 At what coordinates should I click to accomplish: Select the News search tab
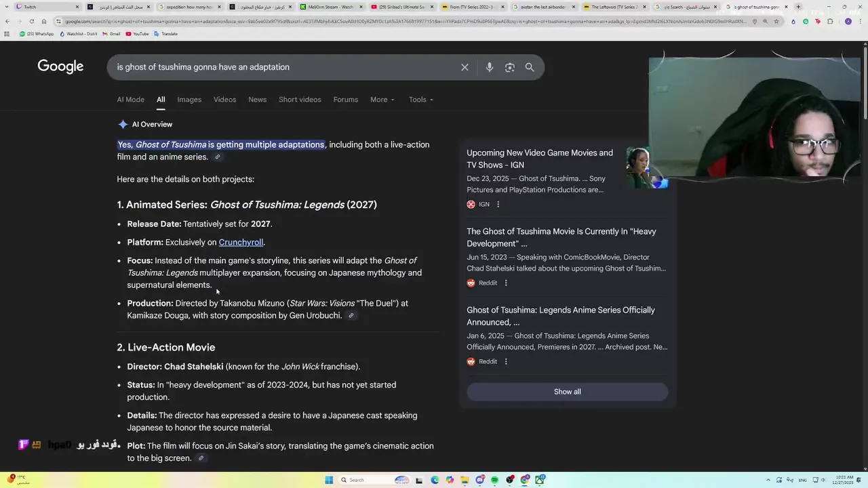257,100
